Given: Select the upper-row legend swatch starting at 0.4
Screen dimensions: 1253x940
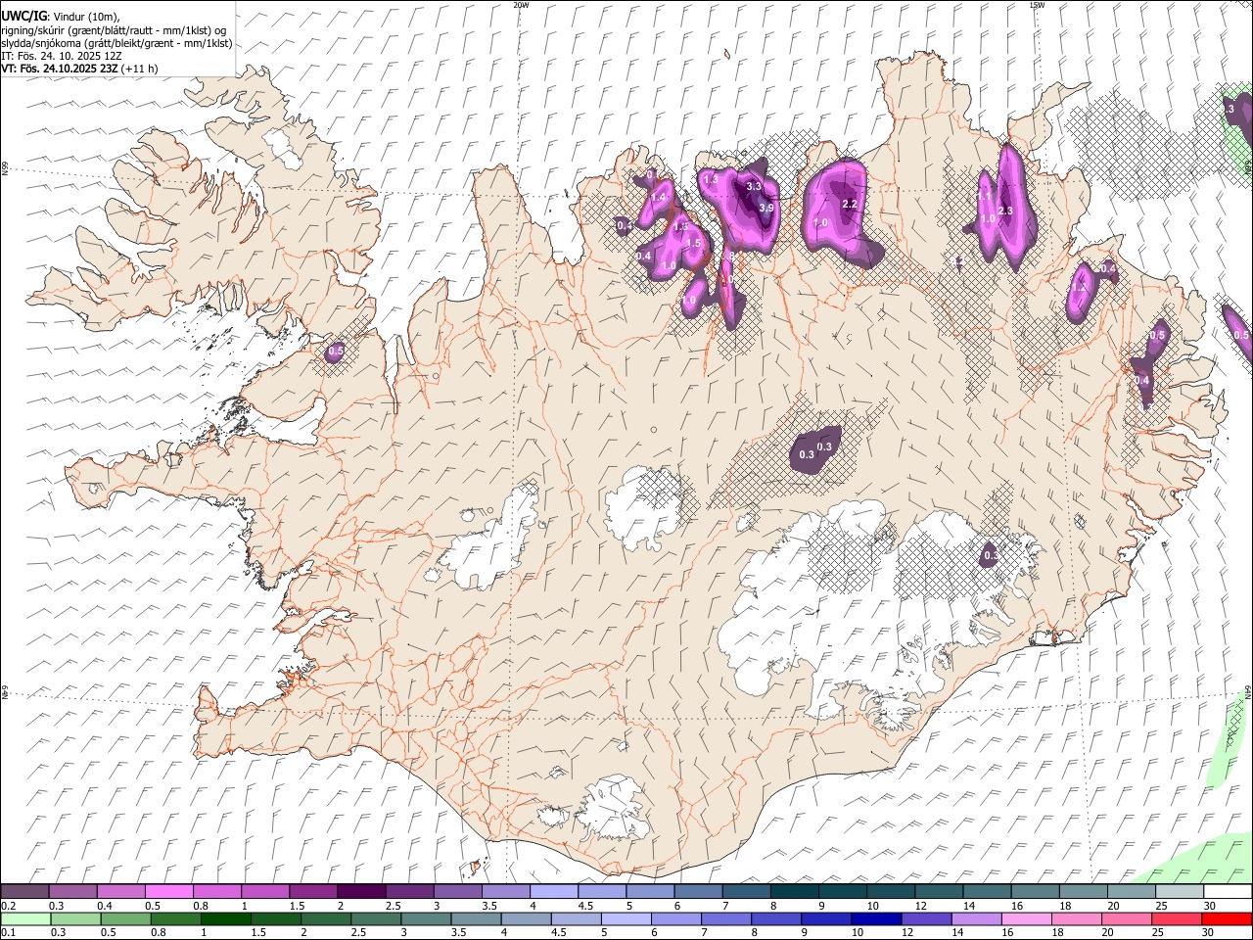Looking at the screenshot, I should [120, 892].
